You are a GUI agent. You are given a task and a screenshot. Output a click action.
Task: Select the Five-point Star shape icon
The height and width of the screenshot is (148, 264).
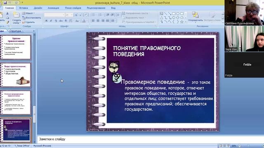[x=182, y=22]
